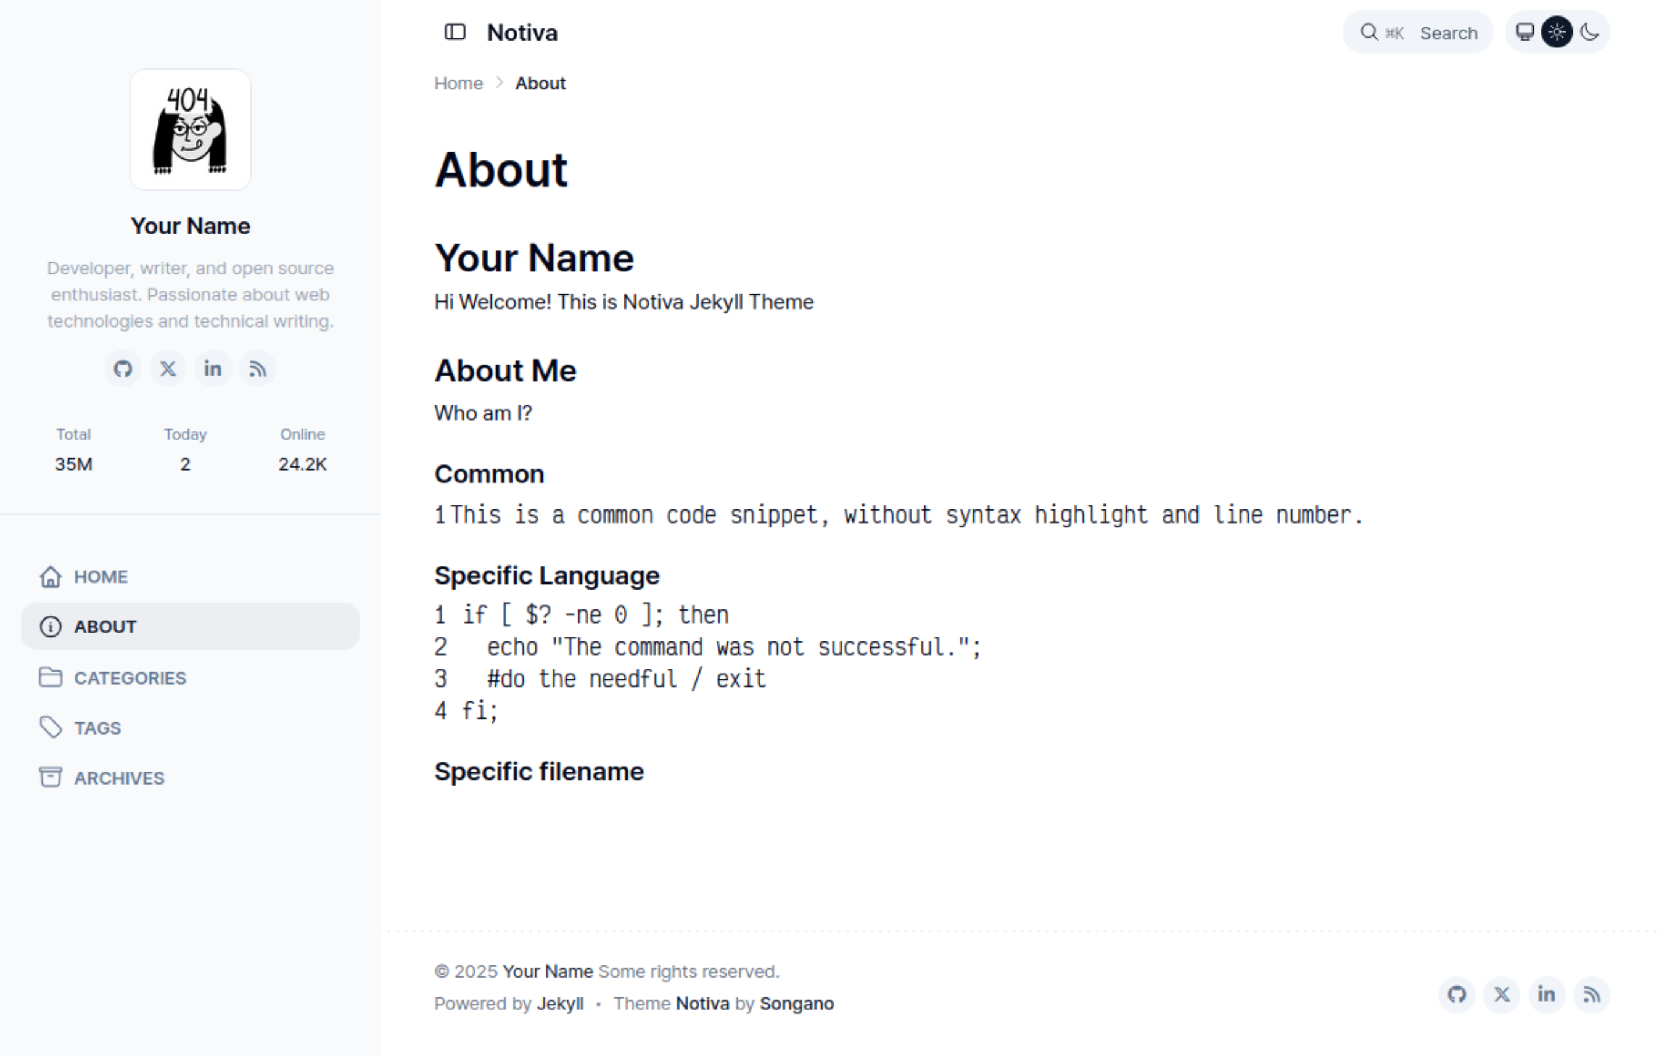Open Archives page in sidebar
Viewport: 1659px width, 1056px height.
[118, 778]
